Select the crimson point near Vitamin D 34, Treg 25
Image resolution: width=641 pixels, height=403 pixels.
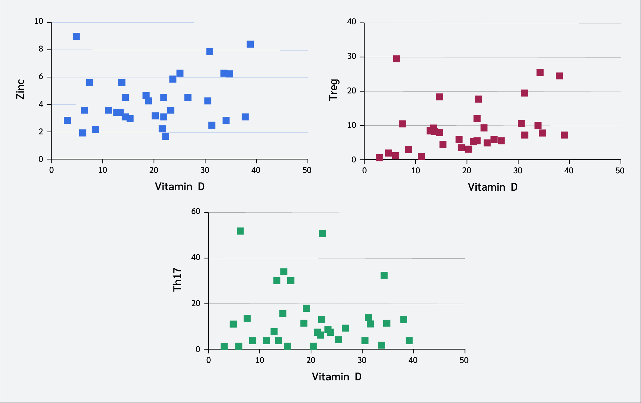coord(540,73)
